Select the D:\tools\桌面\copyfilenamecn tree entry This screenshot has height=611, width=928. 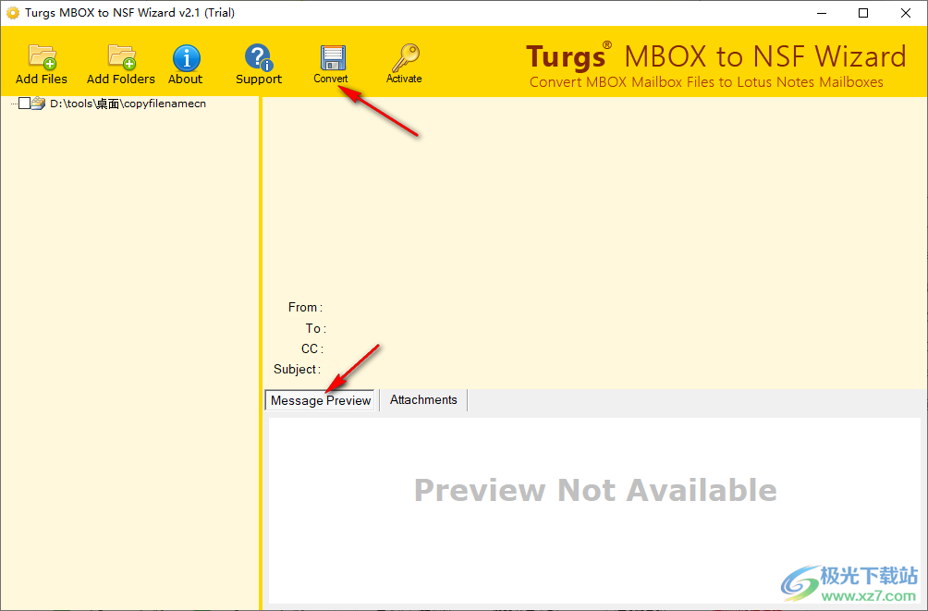click(x=128, y=104)
